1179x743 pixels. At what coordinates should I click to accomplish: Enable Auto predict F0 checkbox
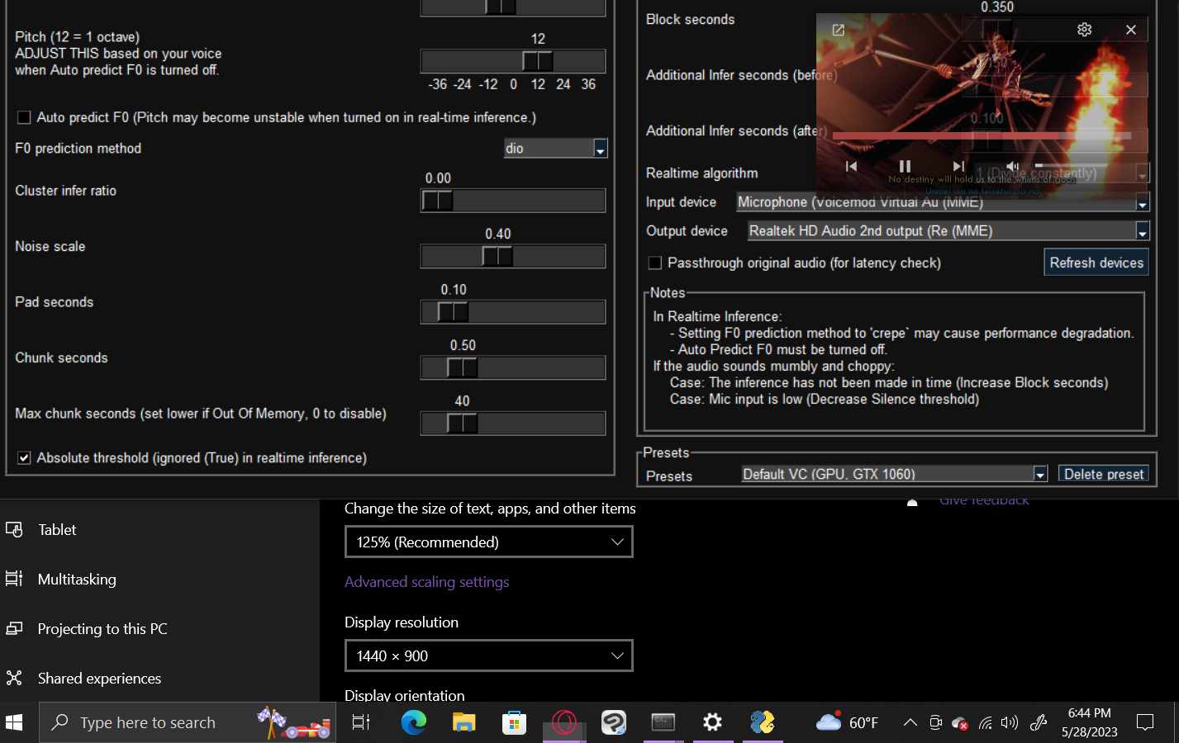[x=24, y=117]
